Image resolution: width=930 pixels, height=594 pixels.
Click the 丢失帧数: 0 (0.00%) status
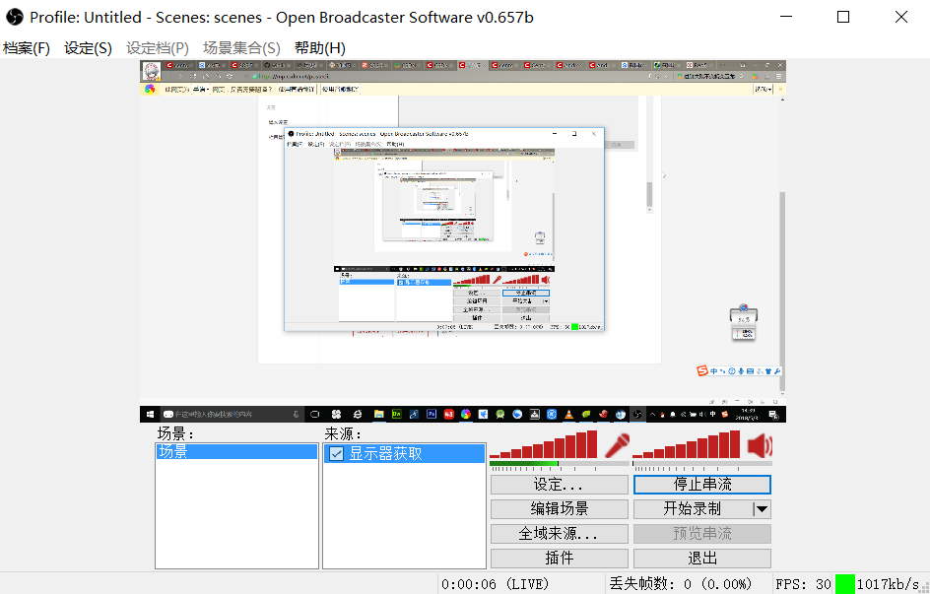coord(681,584)
